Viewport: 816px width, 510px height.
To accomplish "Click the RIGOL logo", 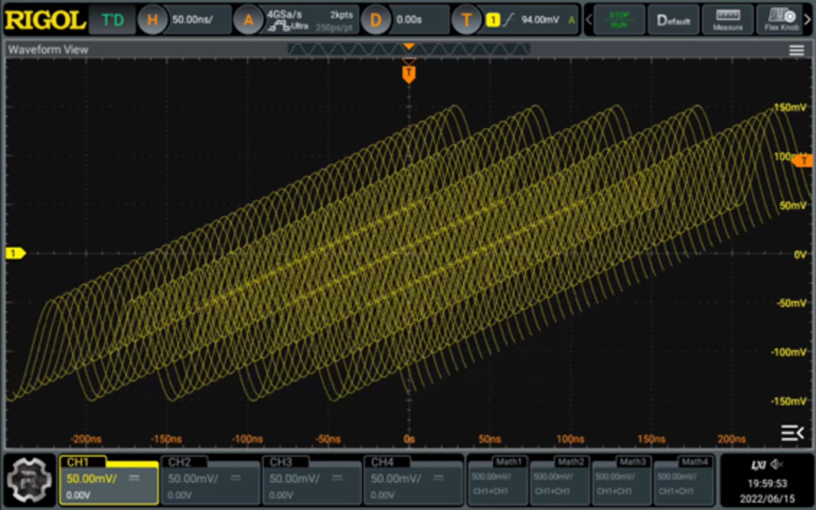I will coord(45,20).
